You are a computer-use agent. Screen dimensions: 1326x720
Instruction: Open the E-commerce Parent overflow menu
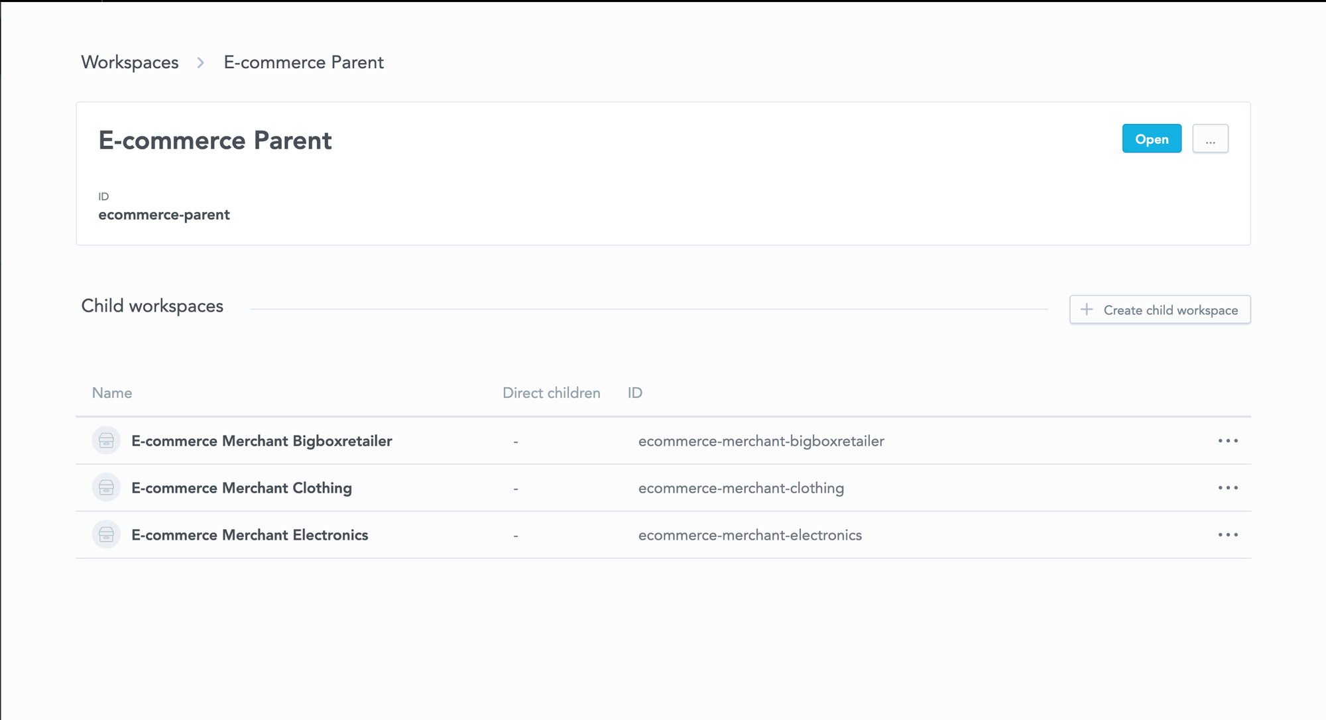click(x=1210, y=139)
